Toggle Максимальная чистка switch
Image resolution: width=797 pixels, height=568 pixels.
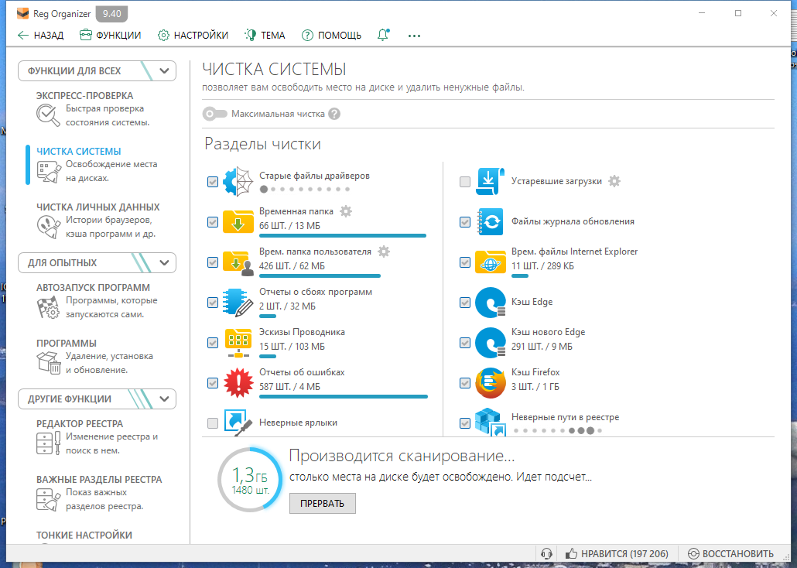point(214,114)
